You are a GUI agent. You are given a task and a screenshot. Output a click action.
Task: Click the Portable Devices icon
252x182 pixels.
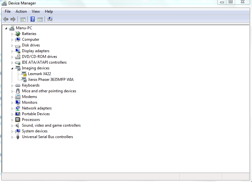click(x=18, y=114)
